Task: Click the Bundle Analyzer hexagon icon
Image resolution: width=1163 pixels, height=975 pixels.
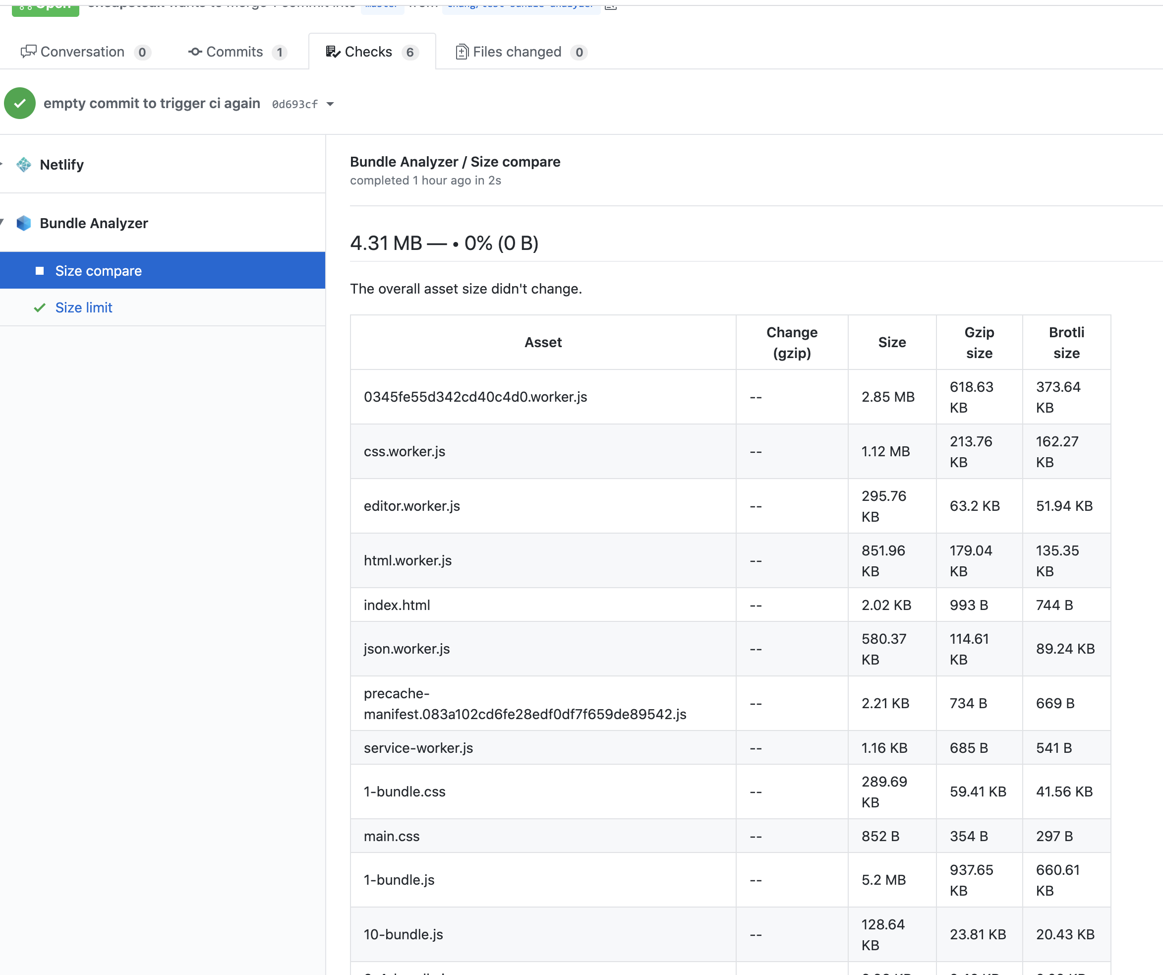Action: coord(24,223)
